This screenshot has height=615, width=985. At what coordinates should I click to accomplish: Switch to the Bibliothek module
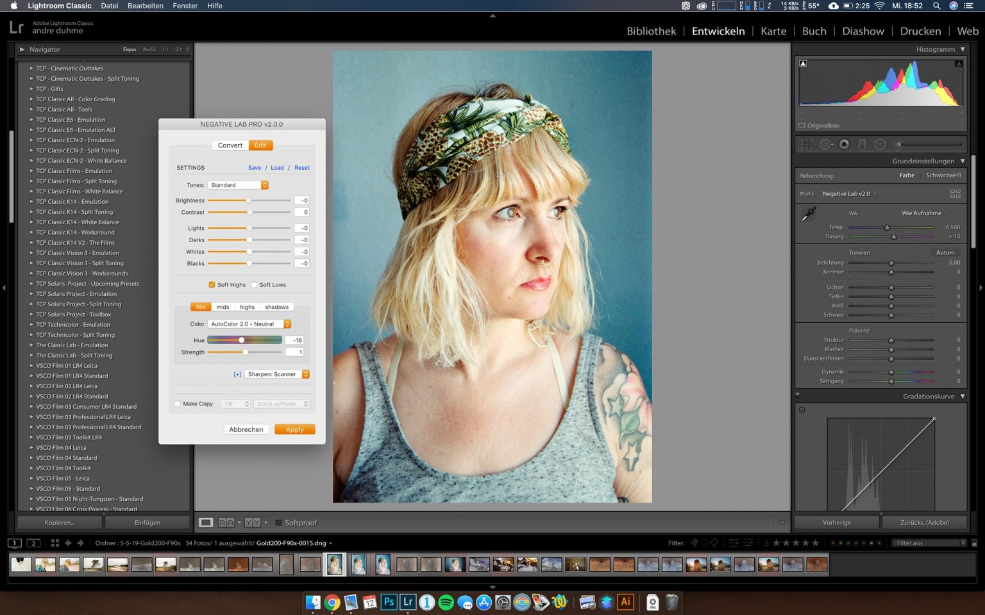pyautogui.click(x=650, y=31)
